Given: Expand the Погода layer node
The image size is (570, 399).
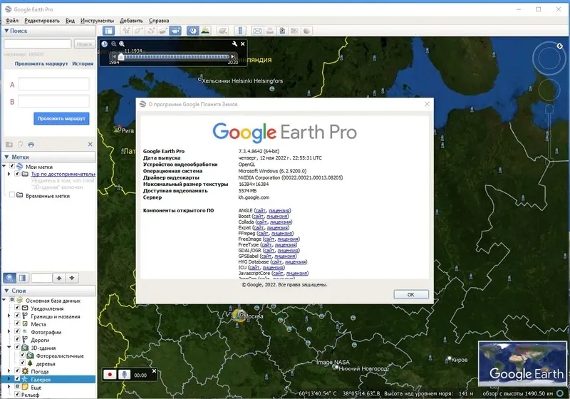Looking at the screenshot, I should tap(9, 371).
